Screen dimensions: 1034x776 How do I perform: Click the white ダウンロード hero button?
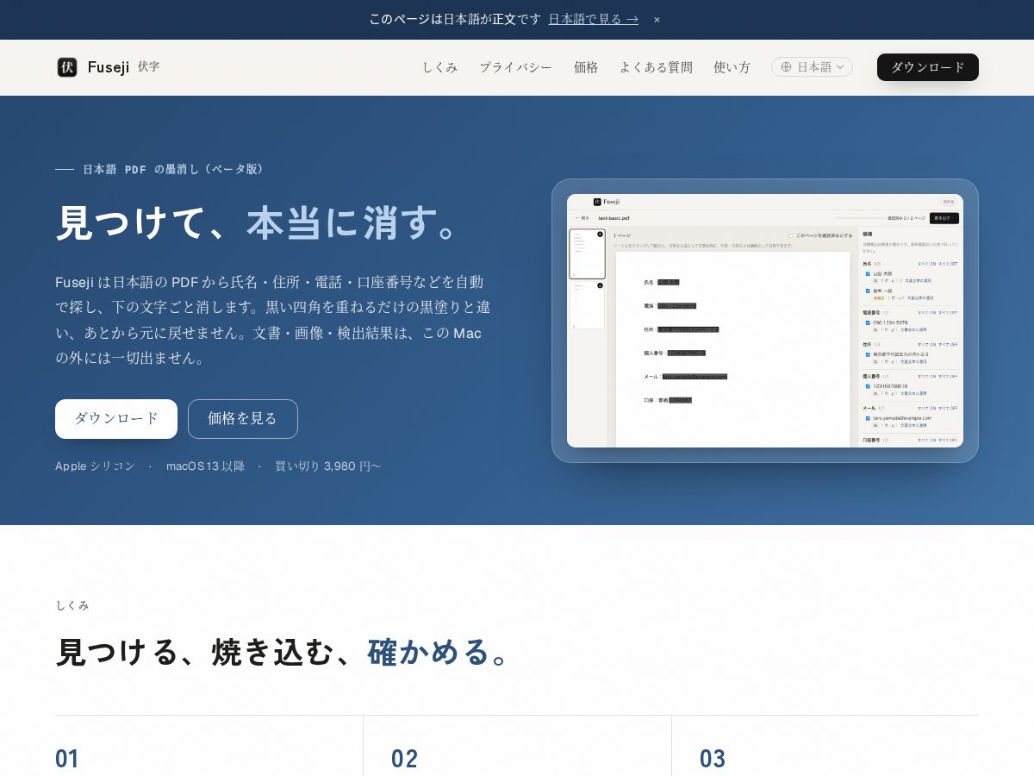[x=116, y=419]
